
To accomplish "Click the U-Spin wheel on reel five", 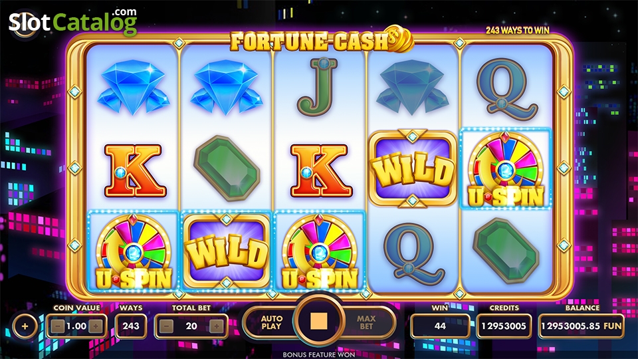I will (x=505, y=170).
